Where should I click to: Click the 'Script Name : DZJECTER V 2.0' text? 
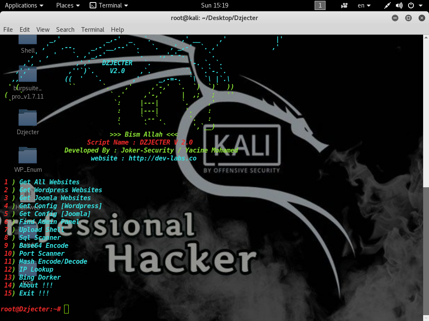coord(140,142)
